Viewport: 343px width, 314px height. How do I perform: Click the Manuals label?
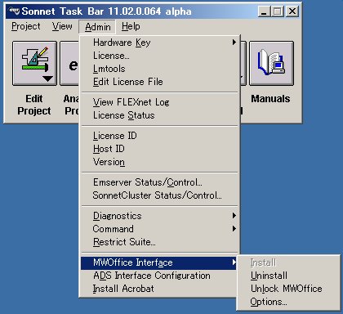(270, 99)
